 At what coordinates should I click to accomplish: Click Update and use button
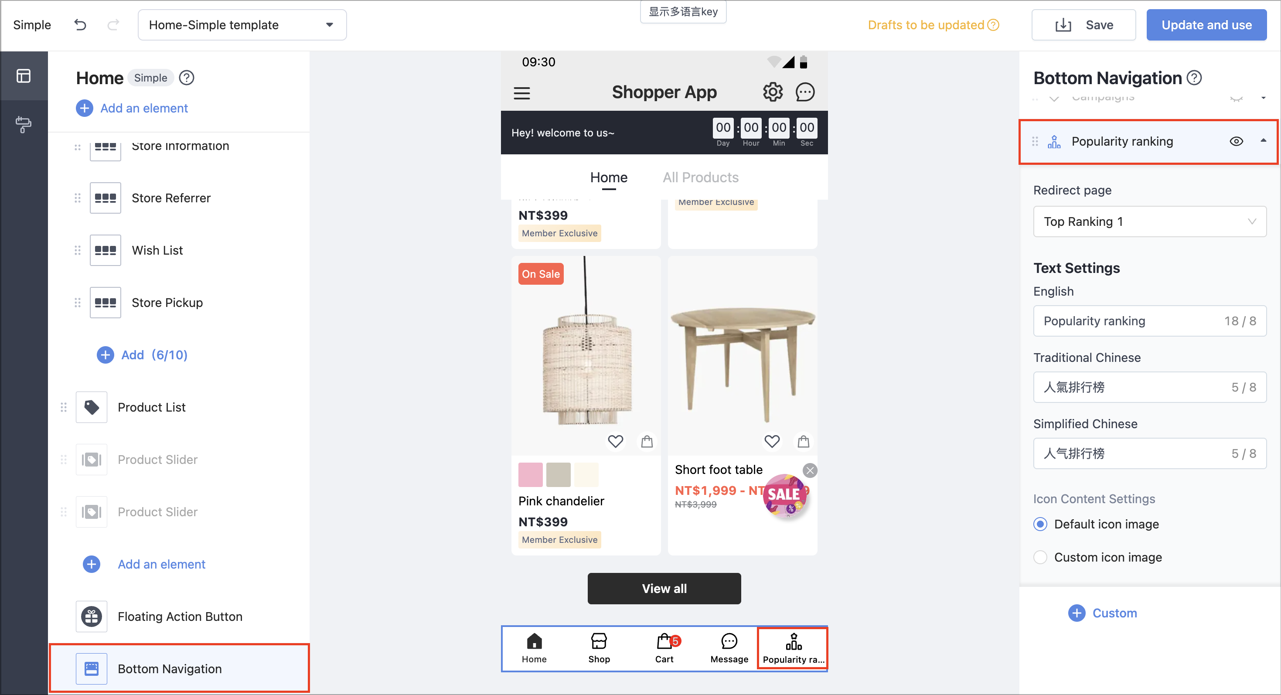(1206, 25)
